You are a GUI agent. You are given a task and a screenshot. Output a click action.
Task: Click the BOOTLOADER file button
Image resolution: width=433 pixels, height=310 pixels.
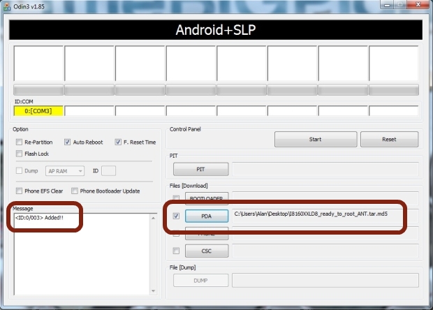(x=207, y=198)
